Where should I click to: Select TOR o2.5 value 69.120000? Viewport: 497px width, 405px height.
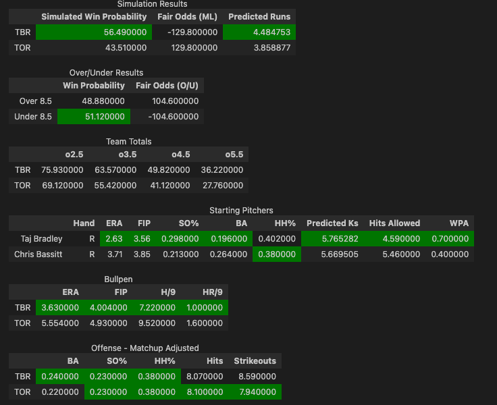point(63,186)
